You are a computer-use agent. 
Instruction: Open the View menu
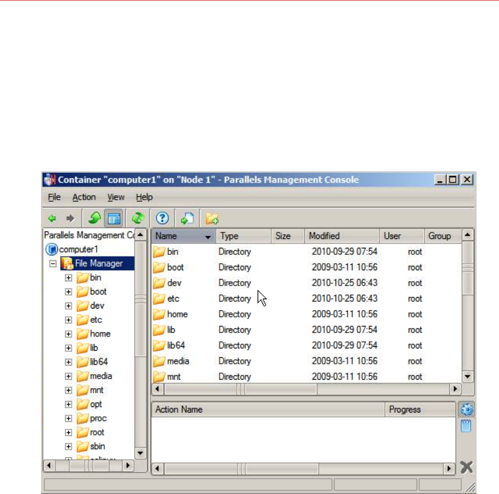click(116, 197)
